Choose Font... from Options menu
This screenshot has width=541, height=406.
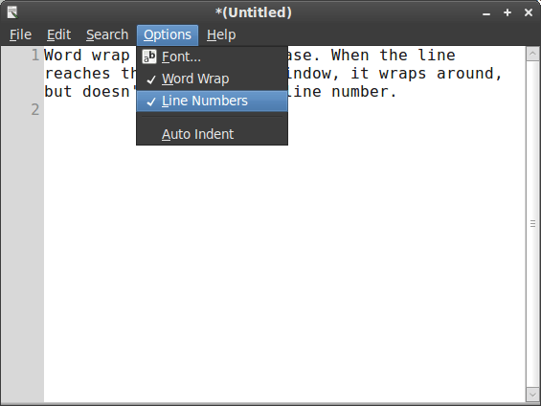[x=212, y=56]
